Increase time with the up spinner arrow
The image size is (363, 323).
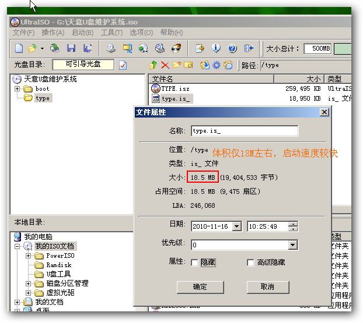point(293,224)
